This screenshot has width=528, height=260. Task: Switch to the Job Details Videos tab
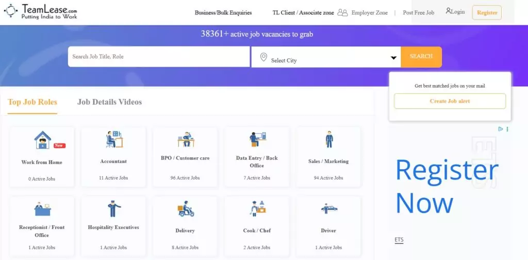click(109, 102)
